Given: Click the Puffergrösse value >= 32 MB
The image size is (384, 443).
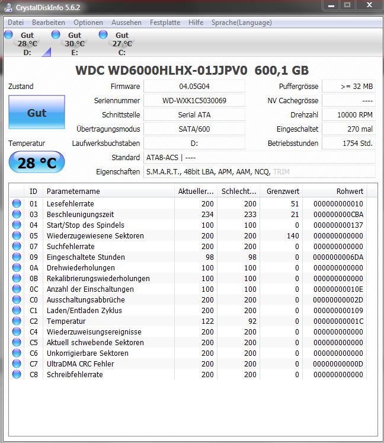Looking at the screenshot, I should (x=348, y=86).
